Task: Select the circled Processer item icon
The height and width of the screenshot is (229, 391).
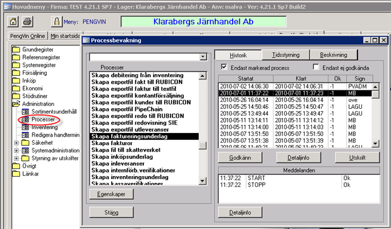Action: [x=25, y=120]
